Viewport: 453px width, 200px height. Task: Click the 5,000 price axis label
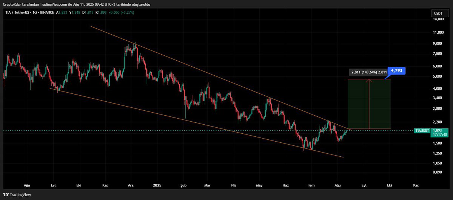438,76
